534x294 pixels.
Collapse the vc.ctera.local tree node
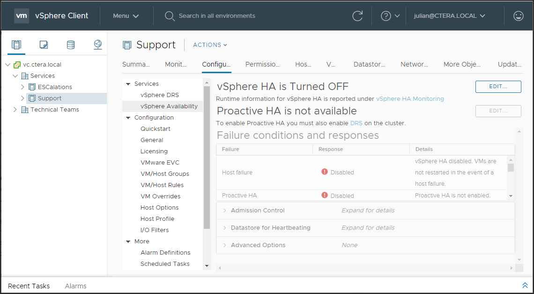pyautogui.click(x=8, y=64)
